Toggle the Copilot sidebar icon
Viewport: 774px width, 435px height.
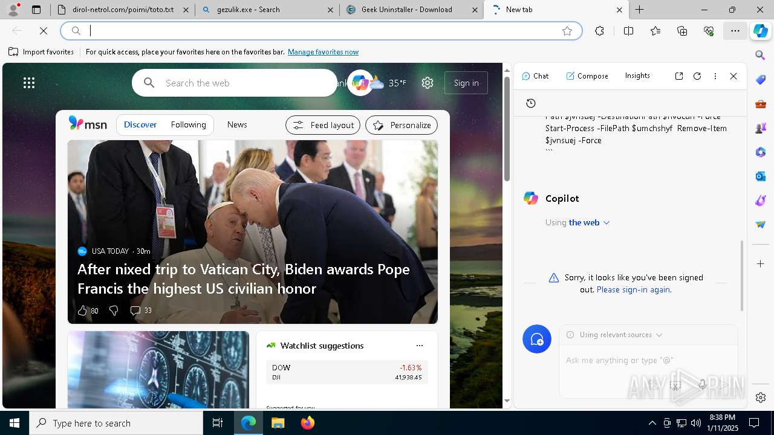(761, 31)
